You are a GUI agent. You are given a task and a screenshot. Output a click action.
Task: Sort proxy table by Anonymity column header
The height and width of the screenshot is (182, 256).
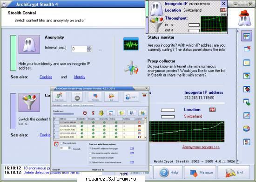[x=104, y=119]
